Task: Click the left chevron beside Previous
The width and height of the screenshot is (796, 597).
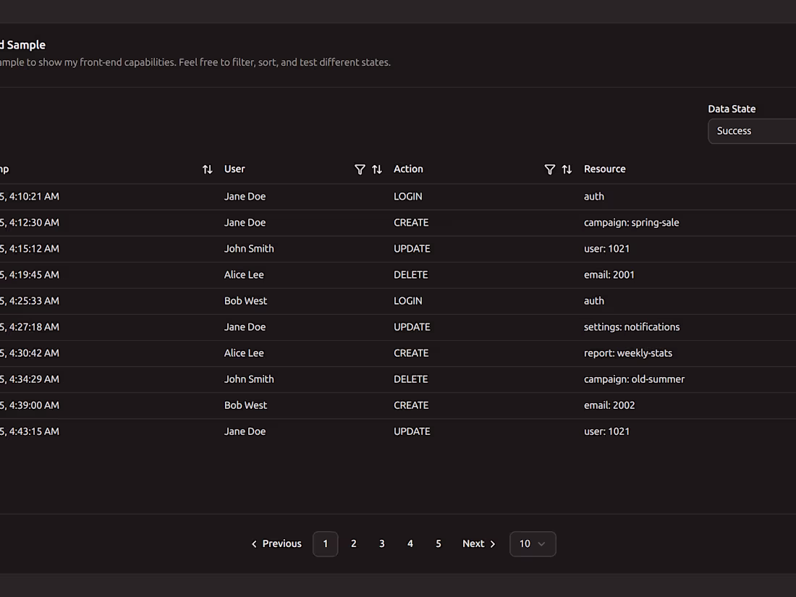Action: click(253, 543)
